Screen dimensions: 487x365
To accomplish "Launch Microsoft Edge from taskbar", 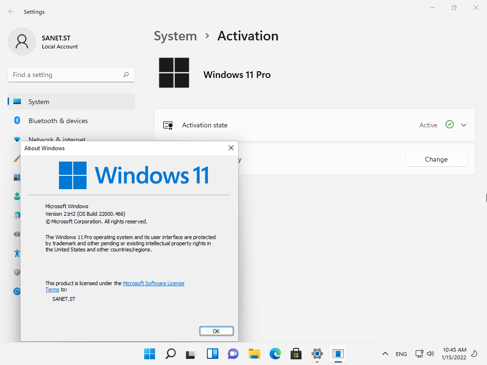I will pos(275,354).
